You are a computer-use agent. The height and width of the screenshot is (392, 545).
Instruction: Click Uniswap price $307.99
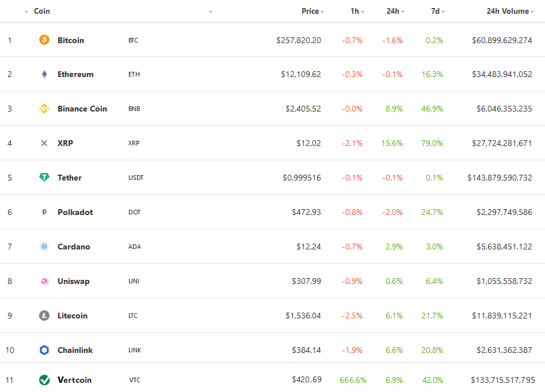click(306, 281)
